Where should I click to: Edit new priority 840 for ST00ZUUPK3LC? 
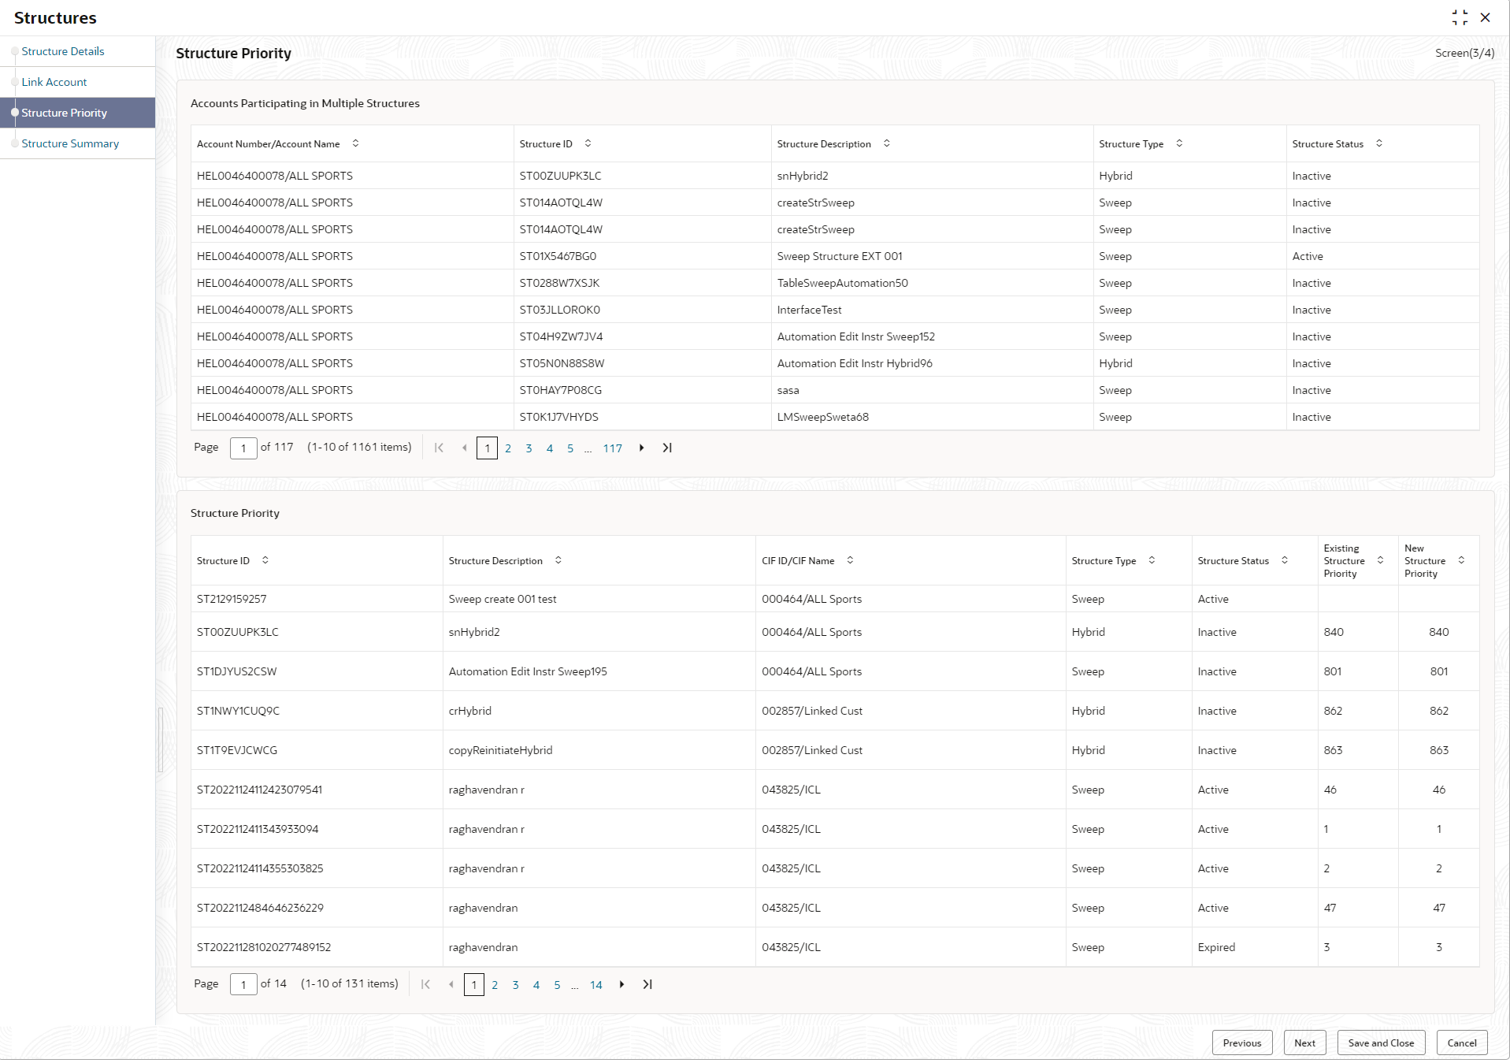[x=1438, y=632]
